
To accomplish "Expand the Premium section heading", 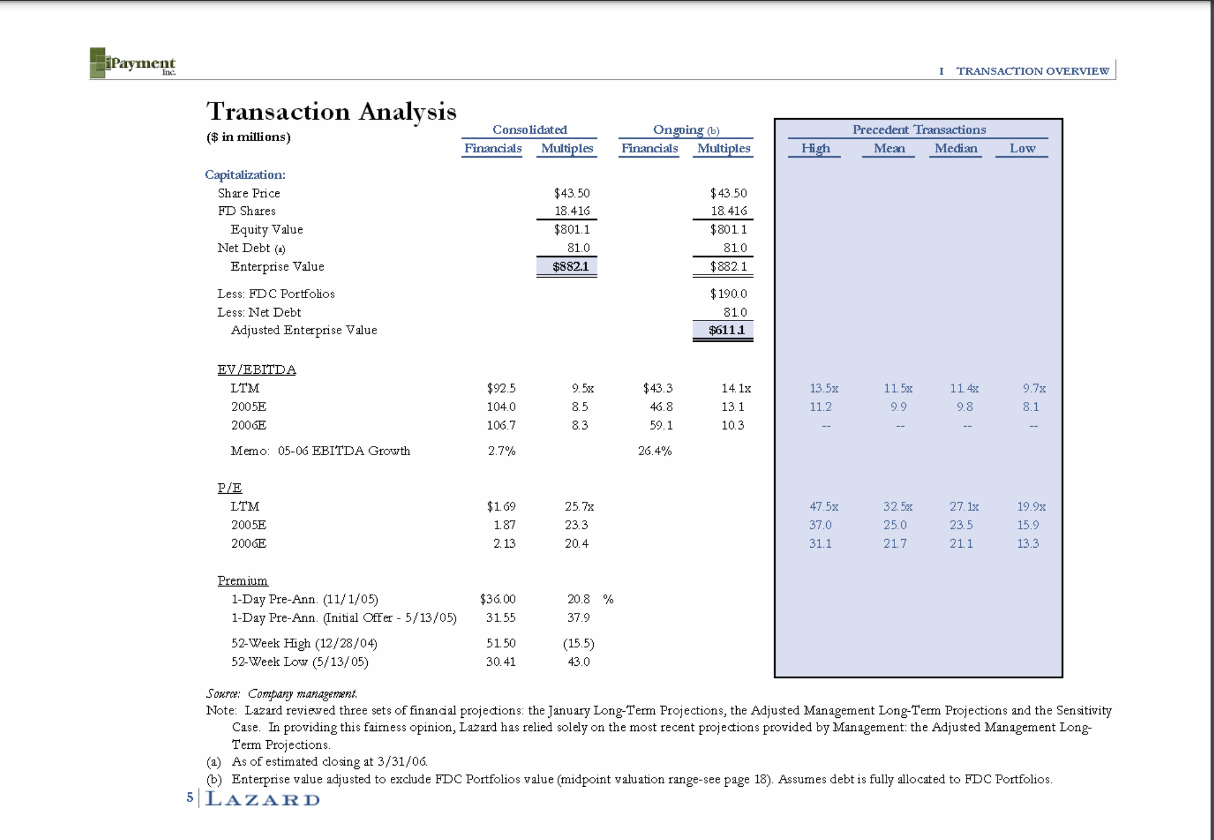I will click(242, 580).
